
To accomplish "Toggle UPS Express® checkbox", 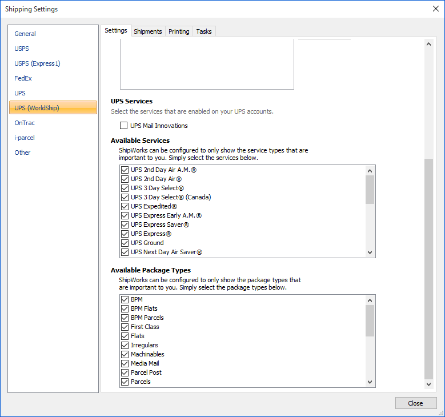I will (125, 234).
